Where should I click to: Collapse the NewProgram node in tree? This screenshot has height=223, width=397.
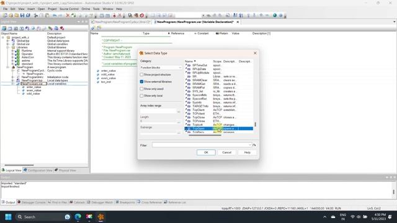pos(7,68)
